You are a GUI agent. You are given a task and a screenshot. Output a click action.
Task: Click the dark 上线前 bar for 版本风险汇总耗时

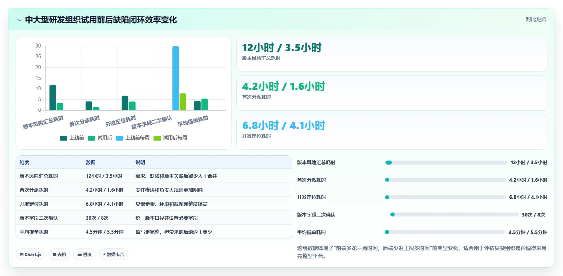pos(52,97)
